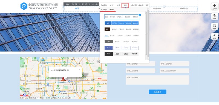This screenshot has height=105, width=219.
Task: Click the 在线留言 submit button
Action: click(157, 92)
